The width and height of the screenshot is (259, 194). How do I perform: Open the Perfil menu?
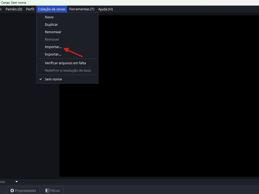(x=30, y=9)
